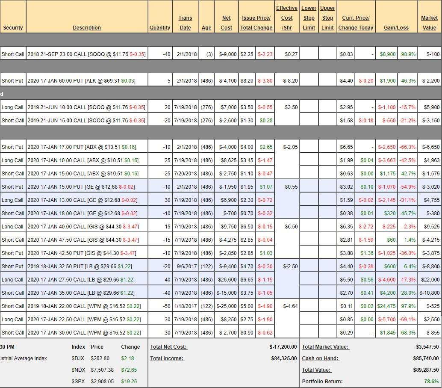
Task: Click the empty Lower Stop Limit cell for ALK
Action: (x=309, y=81)
